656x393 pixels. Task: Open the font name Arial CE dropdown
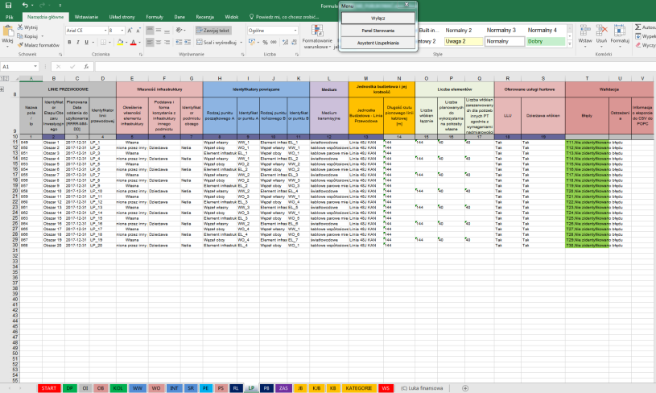tap(105, 31)
